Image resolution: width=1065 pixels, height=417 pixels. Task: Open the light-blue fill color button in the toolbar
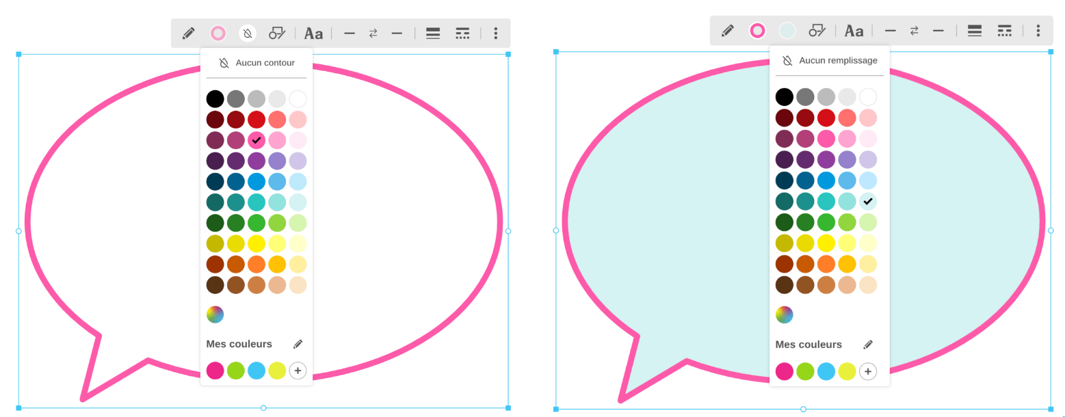(x=787, y=31)
